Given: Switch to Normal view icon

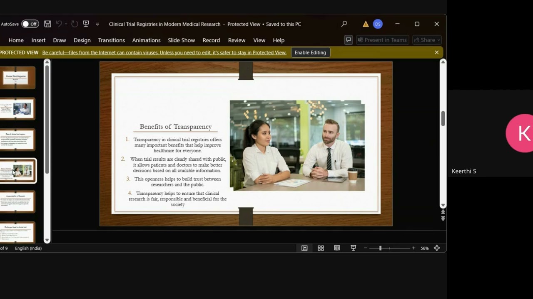Looking at the screenshot, I should [304, 248].
